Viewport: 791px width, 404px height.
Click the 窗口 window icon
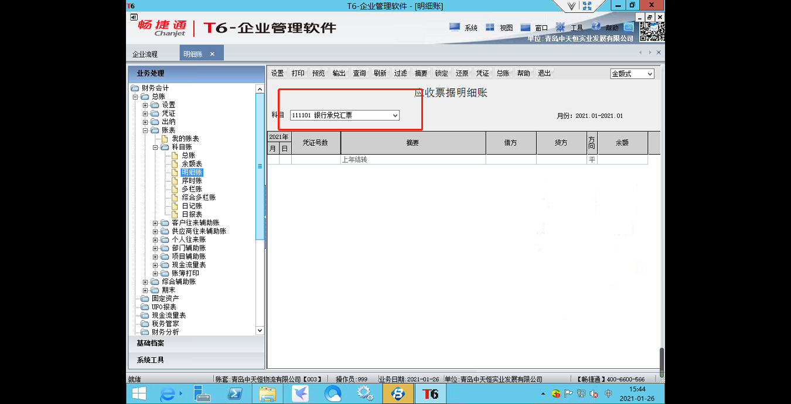point(525,27)
